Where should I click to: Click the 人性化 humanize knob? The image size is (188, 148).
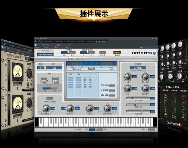(89, 108)
